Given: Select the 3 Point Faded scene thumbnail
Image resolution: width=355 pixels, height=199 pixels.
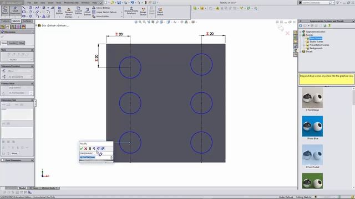Looking at the screenshot, I should coord(312,155).
